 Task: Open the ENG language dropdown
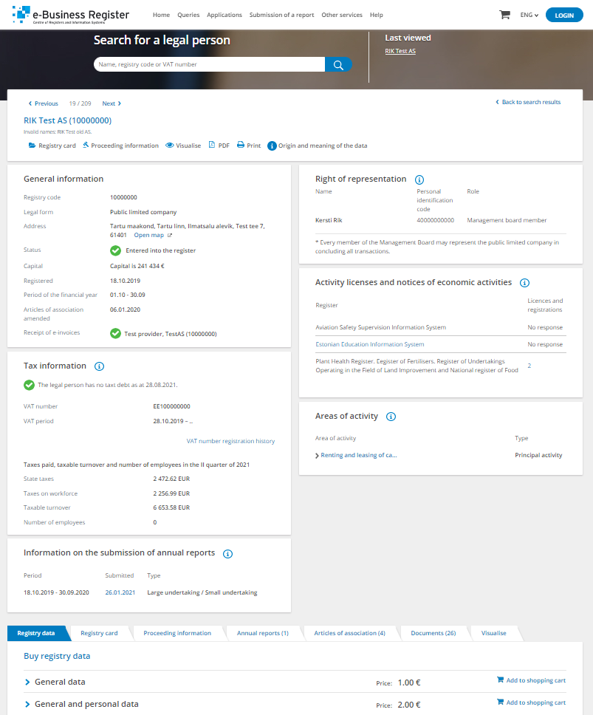(x=529, y=15)
